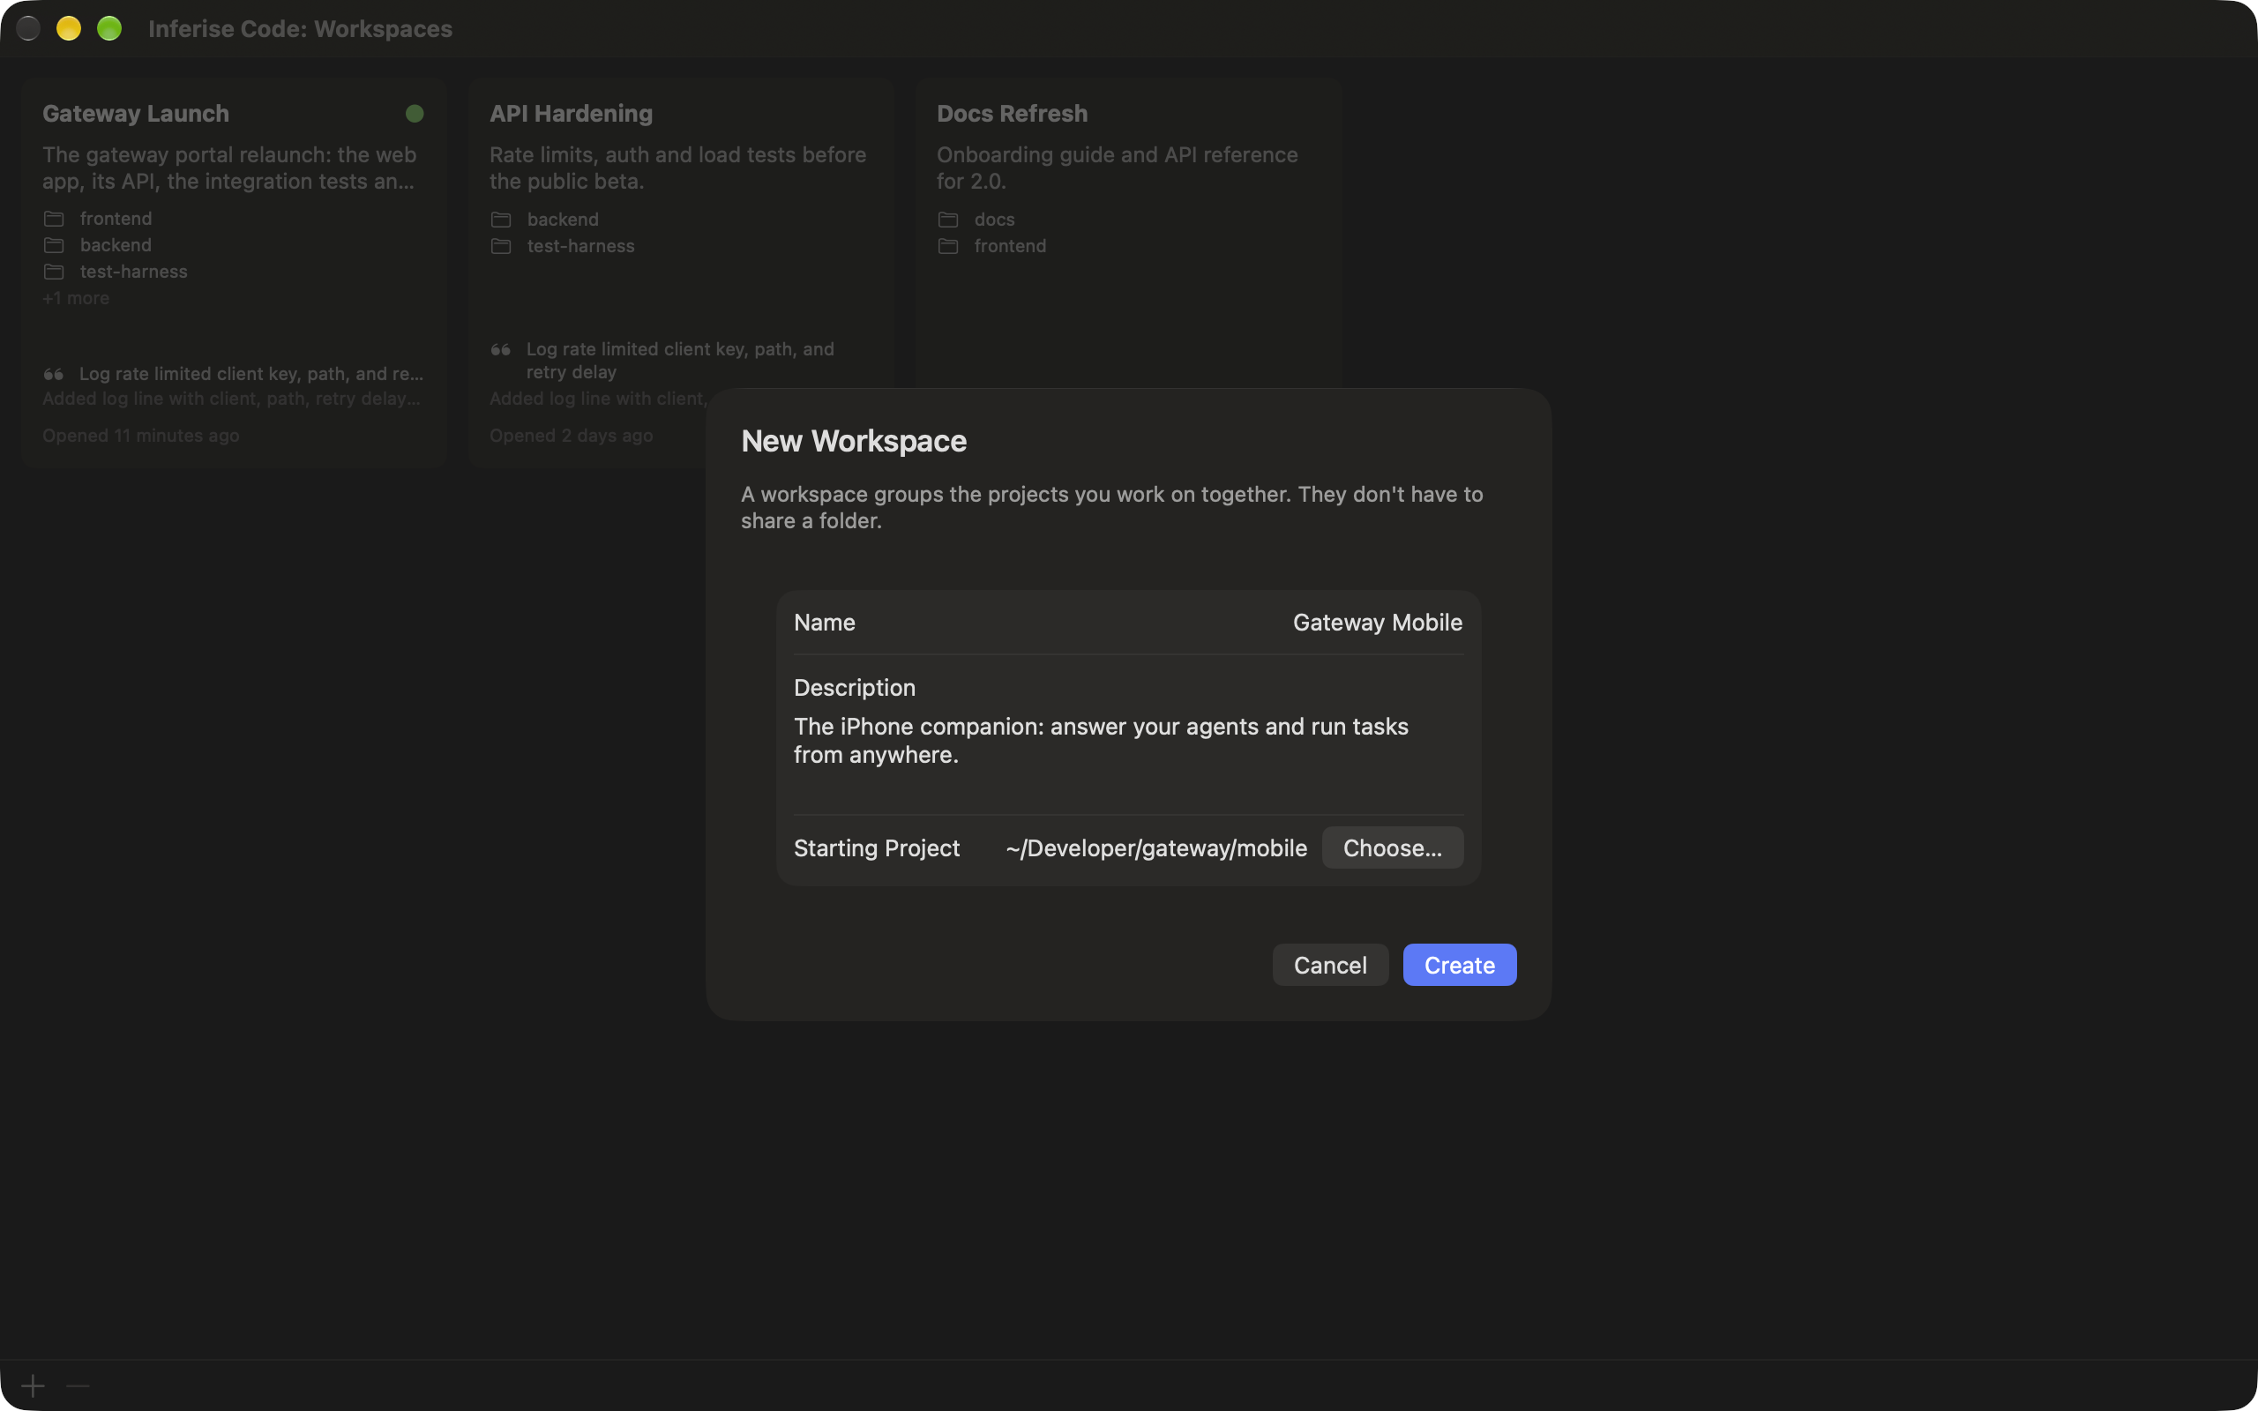2258x1411 pixels.
Task: Select 'frontend' project in Docs Refresh card
Action: (1010, 245)
